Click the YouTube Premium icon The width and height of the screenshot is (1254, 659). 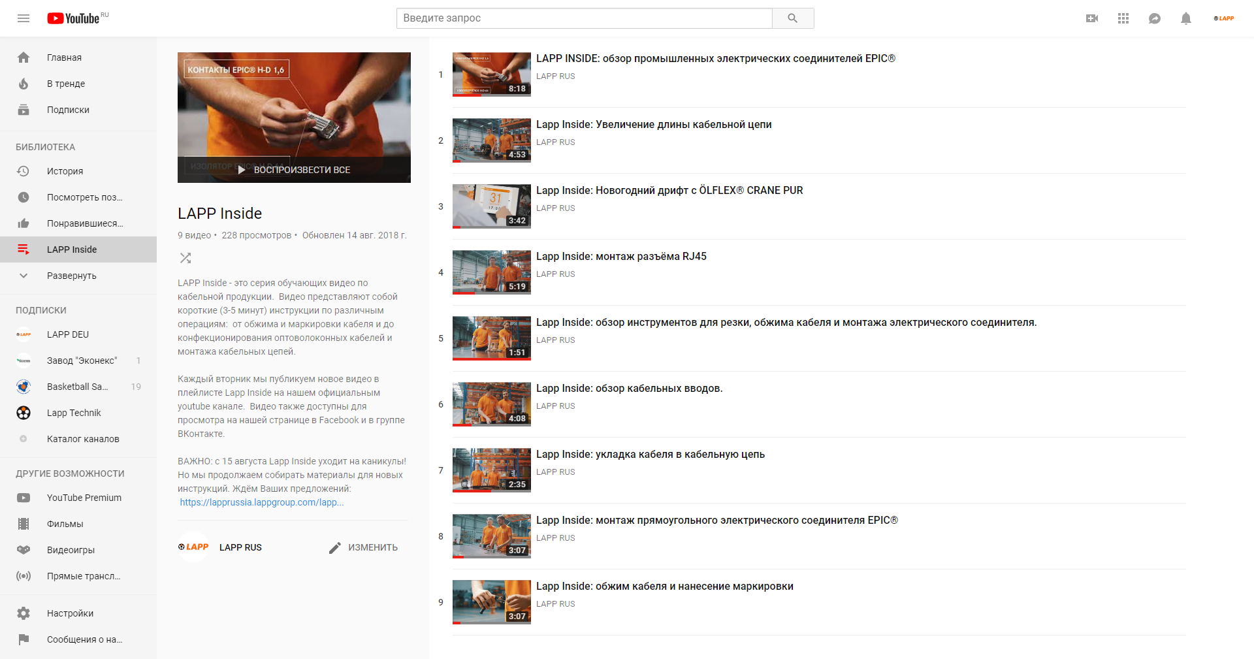click(x=24, y=498)
